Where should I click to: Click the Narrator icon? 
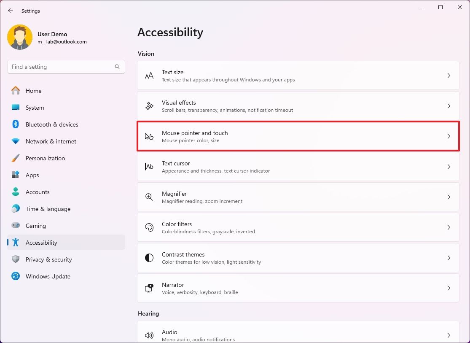point(149,288)
